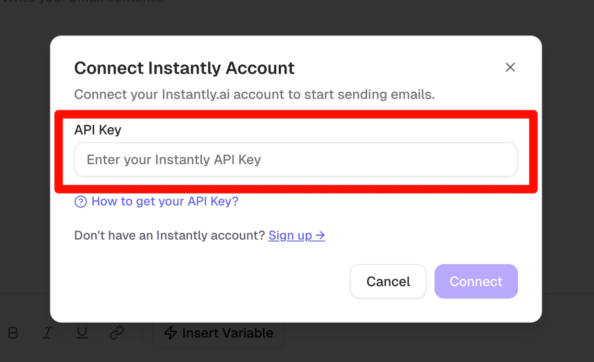Toggle italic formatting in the editor toolbar
Image resolution: width=594 pixels, height=362 pixels.
tap(47, 333)
